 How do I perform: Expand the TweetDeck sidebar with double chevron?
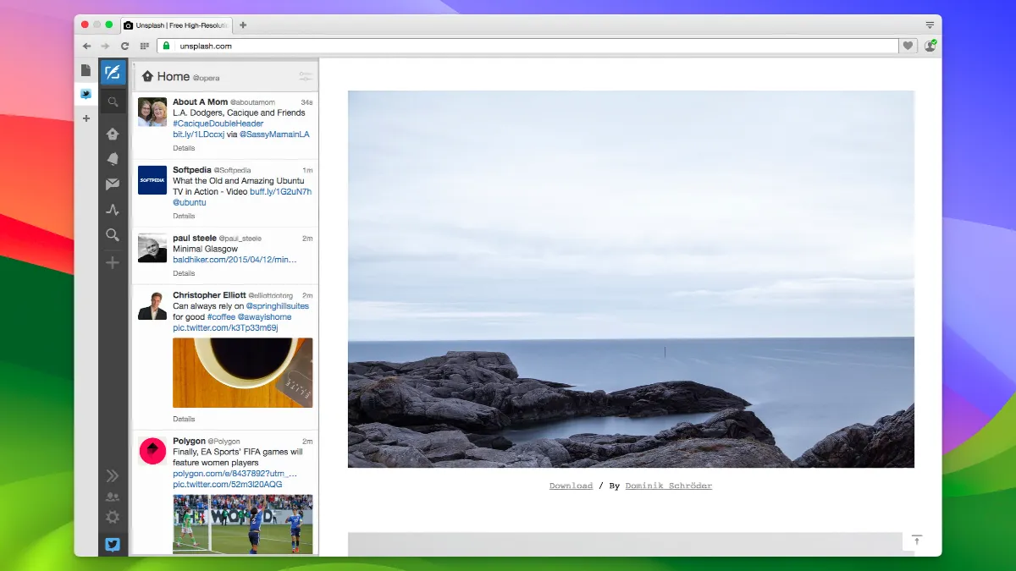(113, 476)
